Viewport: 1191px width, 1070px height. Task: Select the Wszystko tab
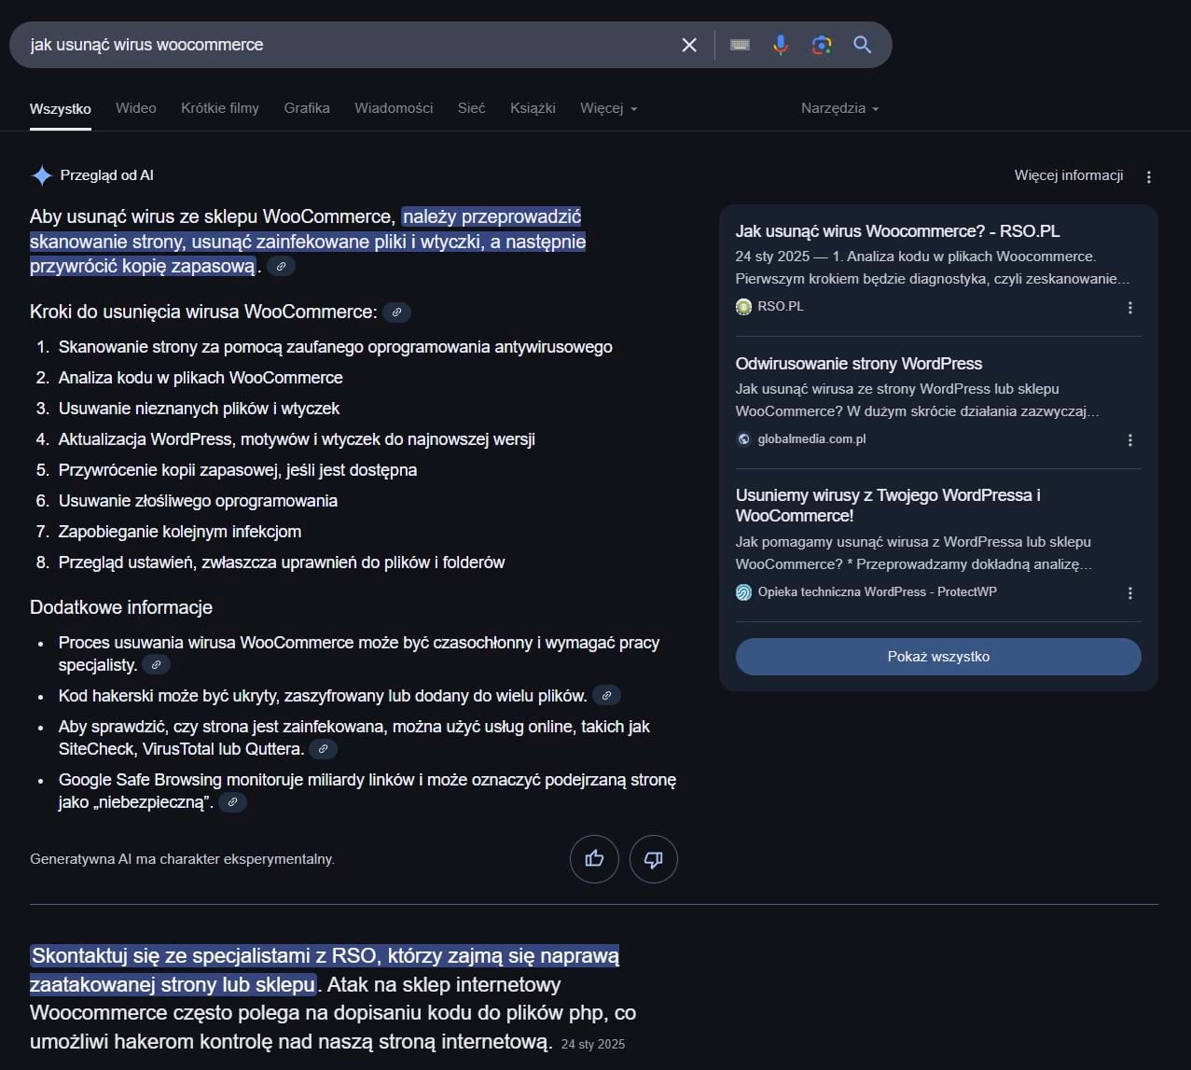click(61, 108)
